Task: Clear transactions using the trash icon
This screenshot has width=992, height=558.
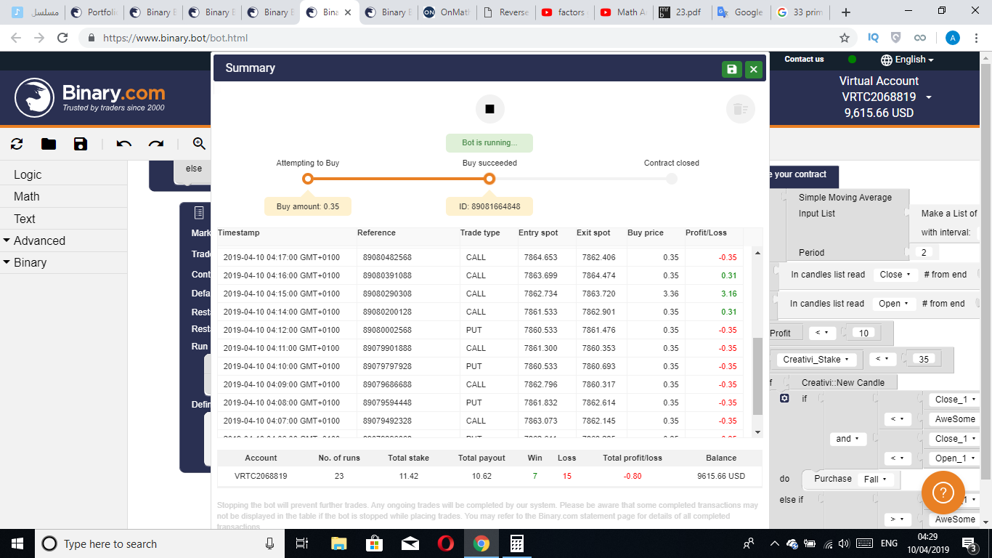Action: 740,109
